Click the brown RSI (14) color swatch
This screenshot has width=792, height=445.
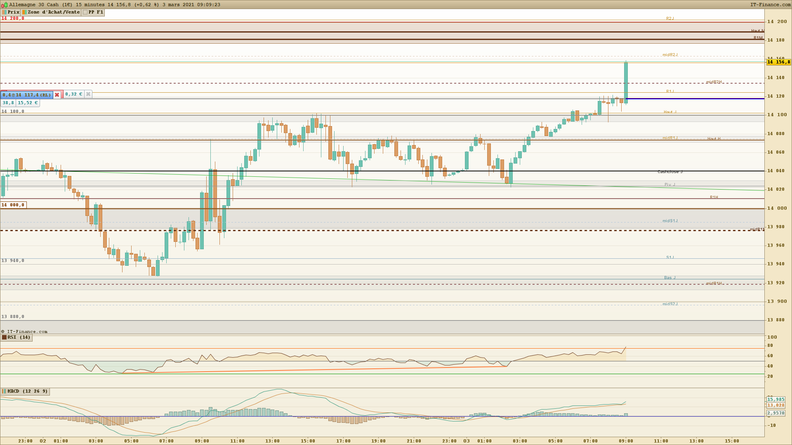(4, 337)
